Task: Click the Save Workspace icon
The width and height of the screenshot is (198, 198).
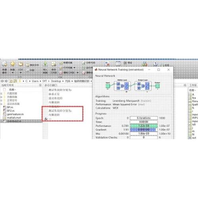Action: coord(53,64)
